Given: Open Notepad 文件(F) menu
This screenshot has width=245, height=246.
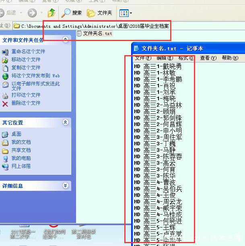Looking at the screenshot, I should point(143,58).
